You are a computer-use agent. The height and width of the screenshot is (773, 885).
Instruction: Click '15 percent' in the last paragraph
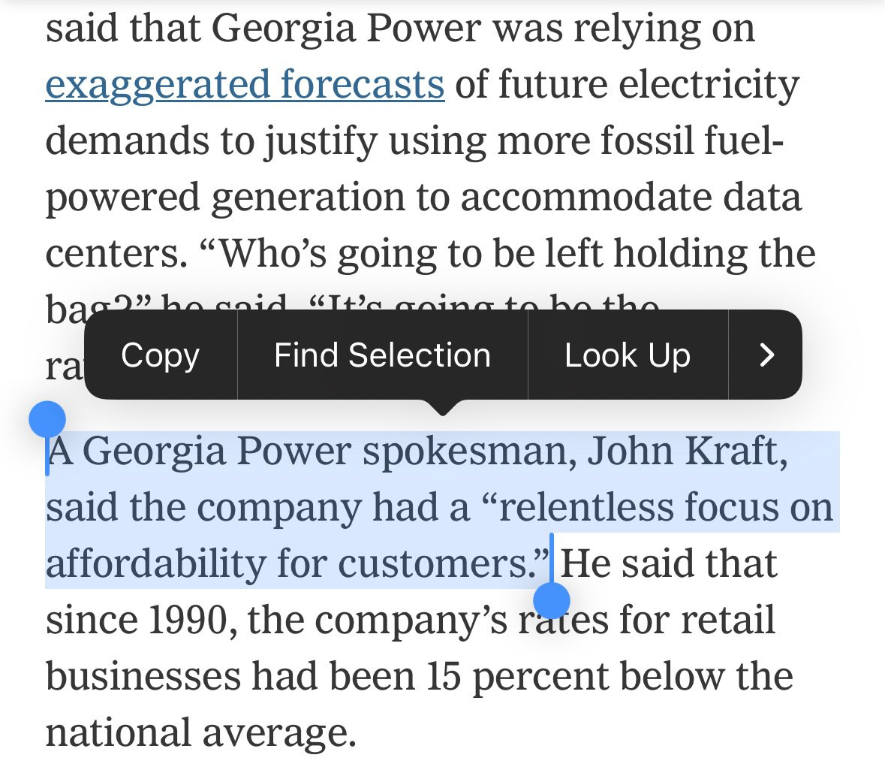point(518,678)
